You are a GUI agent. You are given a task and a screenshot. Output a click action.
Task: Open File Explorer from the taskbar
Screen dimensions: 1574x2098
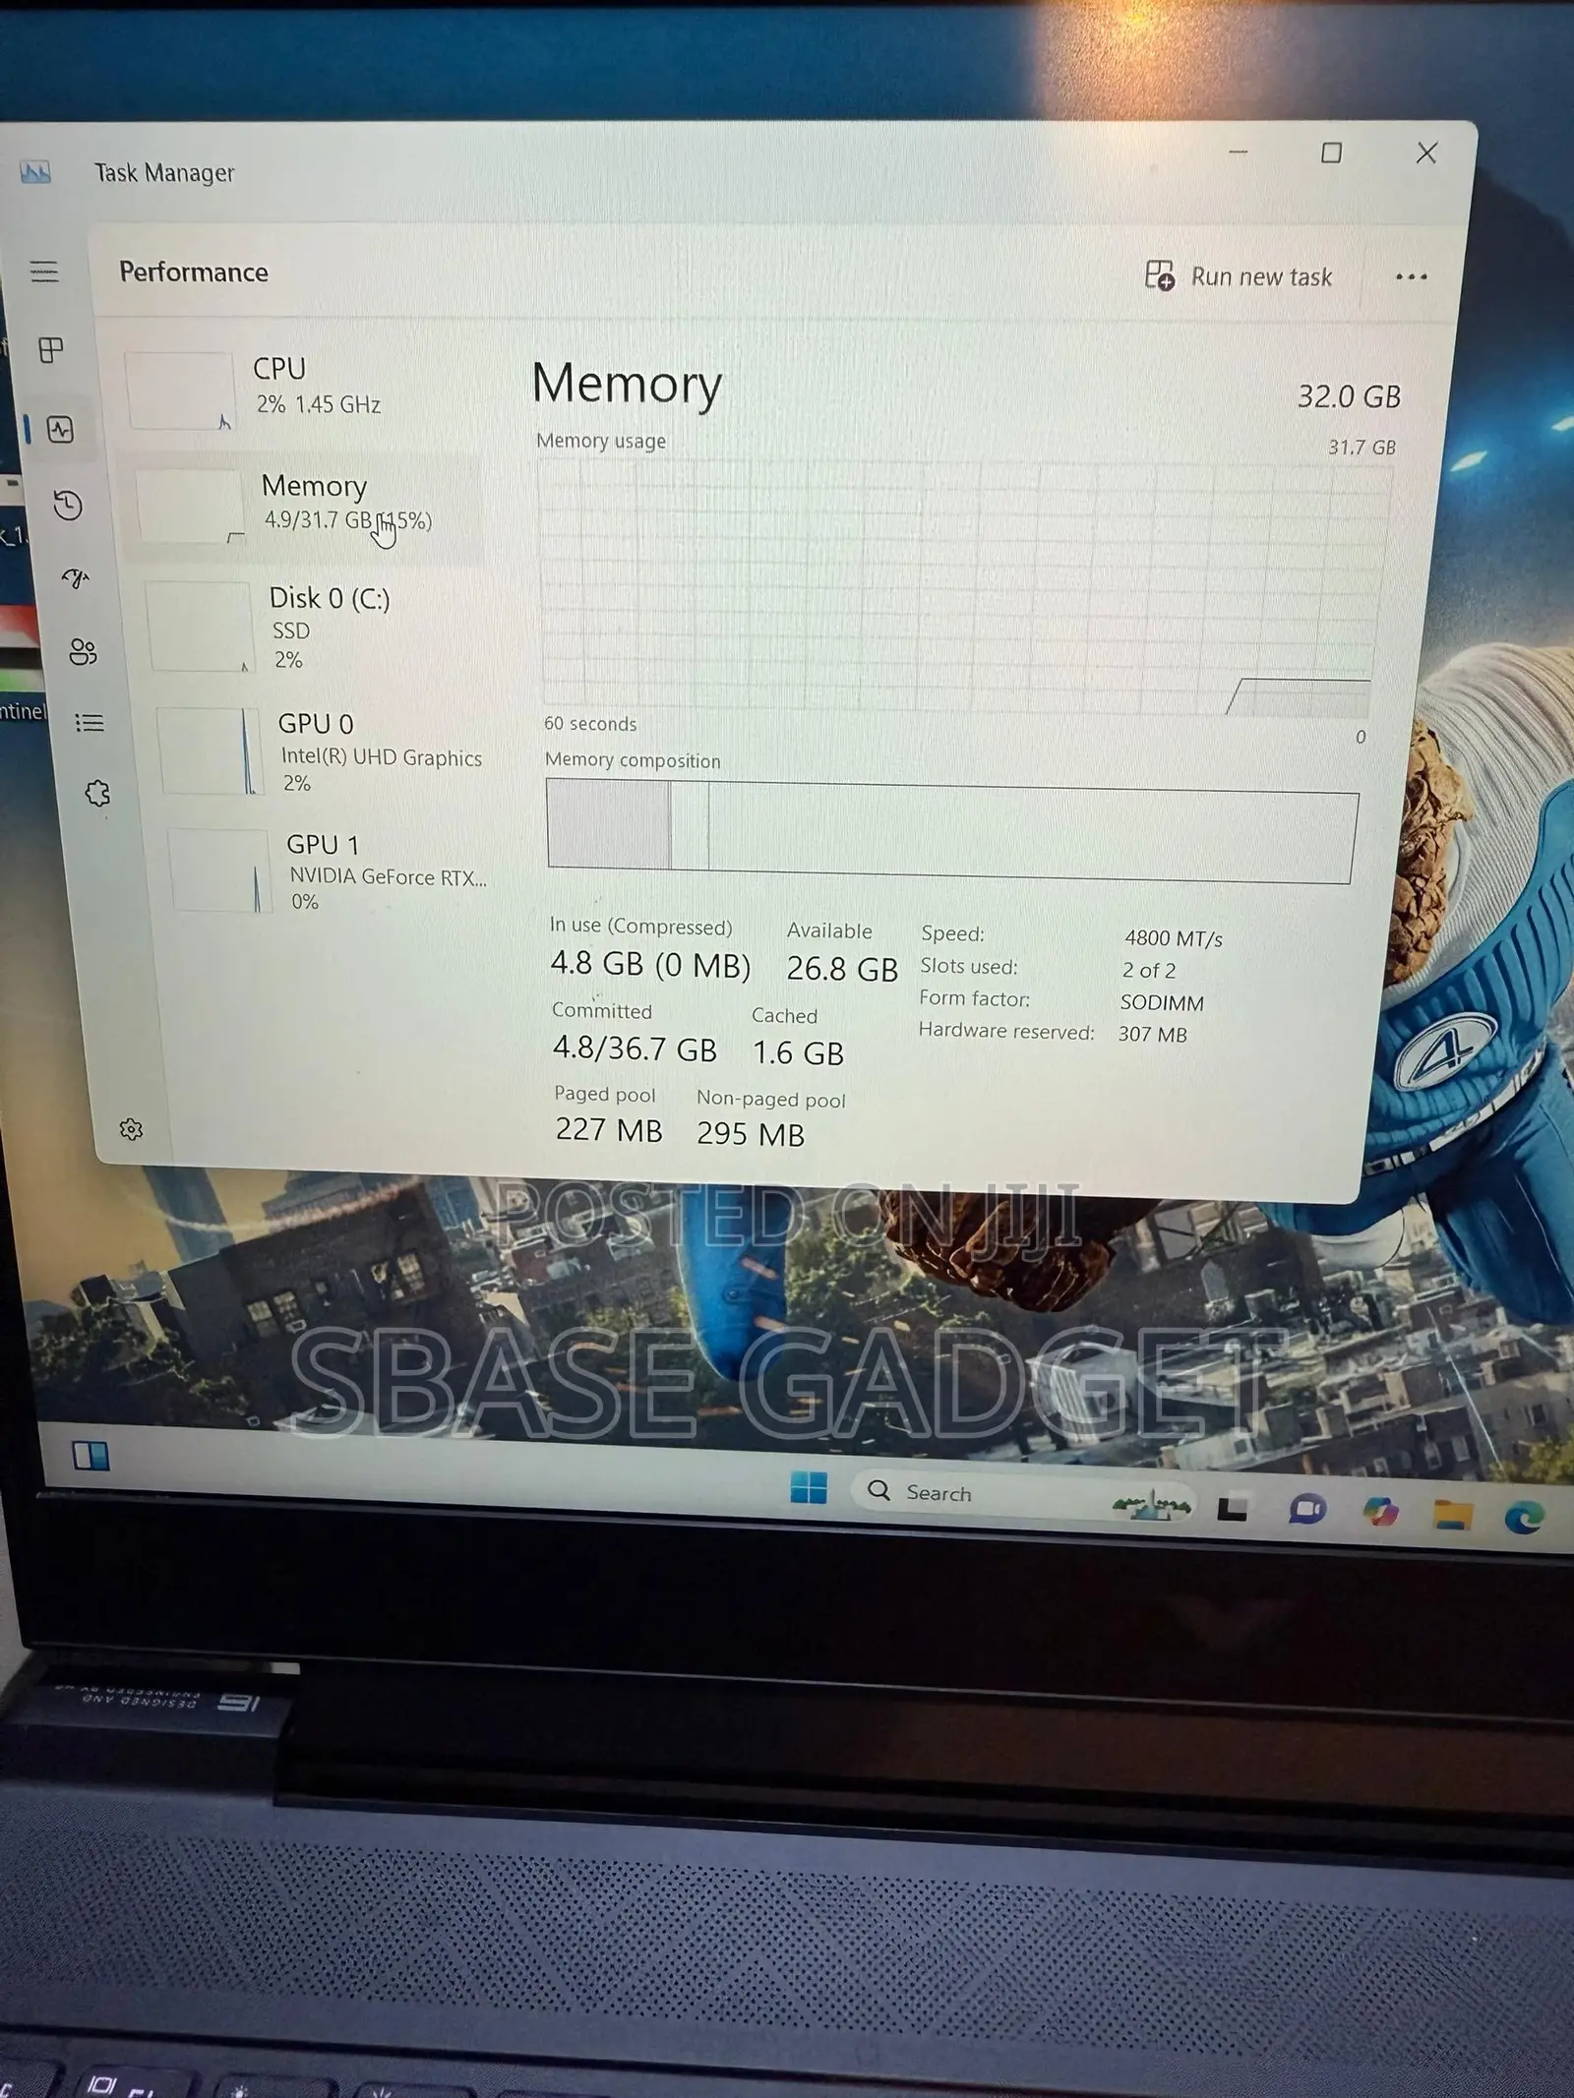(x=1452, y=1515)
